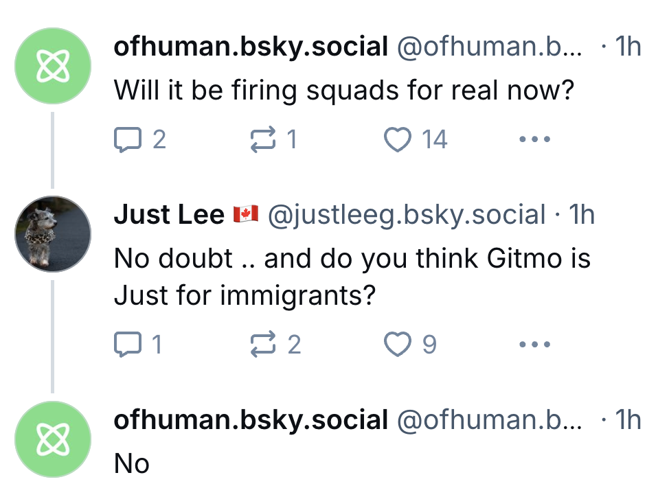The height and width of the screenshot is (497, 658).
Task: Open the "Will it be firing squads" post text
Action: click(x=343, y=91)
